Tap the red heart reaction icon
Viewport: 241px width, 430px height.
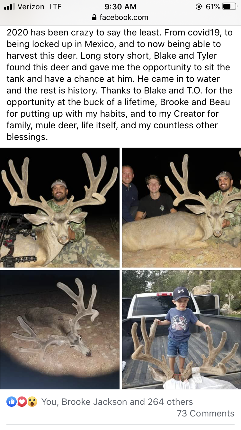click(x=22, y=402)
